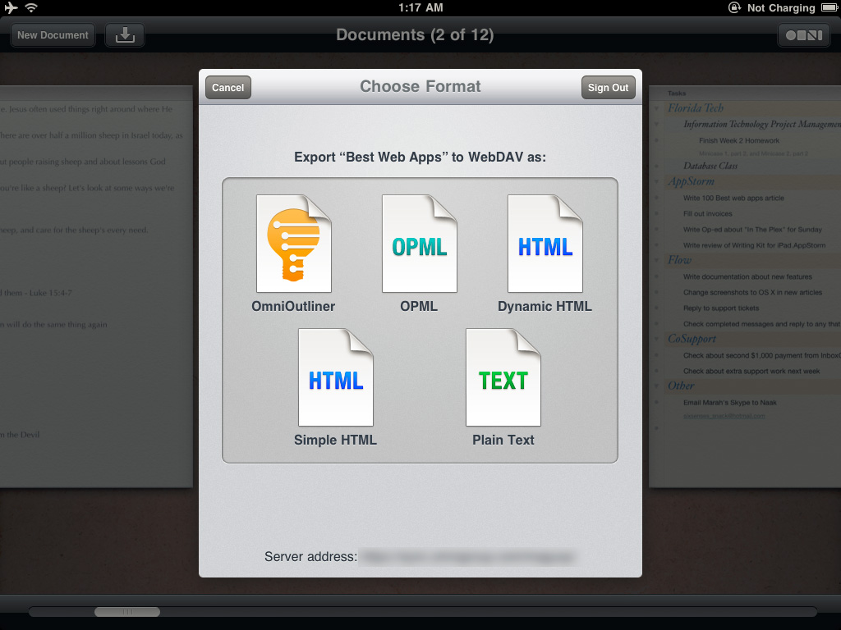The image size is (841, 630).
Task: Export as Plain Text
Action: click(x=503, y=377)
